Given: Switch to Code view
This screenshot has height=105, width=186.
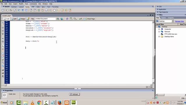Looking at the screenshot, I should pos(6,19).
